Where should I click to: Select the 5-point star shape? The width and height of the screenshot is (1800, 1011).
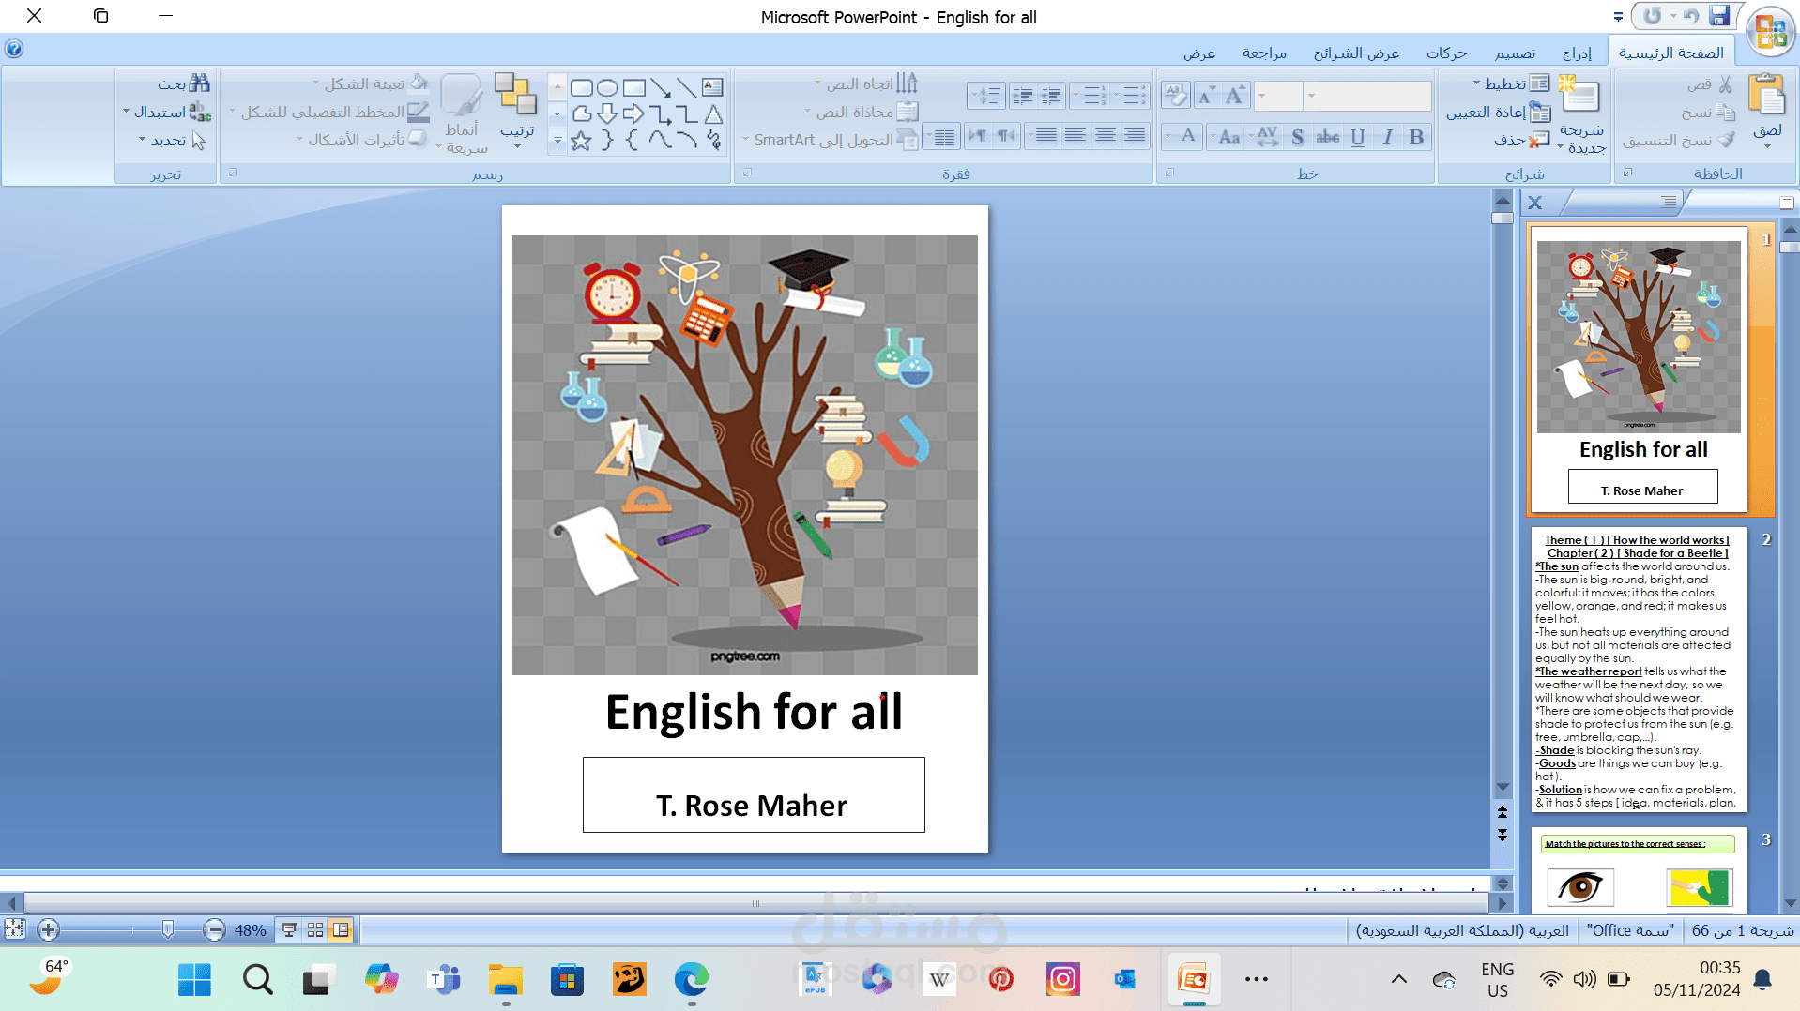581,141
